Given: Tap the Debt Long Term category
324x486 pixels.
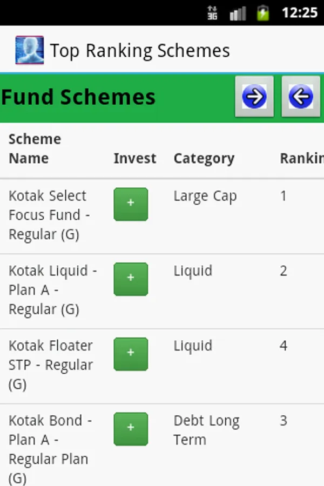Looking at the screenshot, I should [x=206, y=430].
